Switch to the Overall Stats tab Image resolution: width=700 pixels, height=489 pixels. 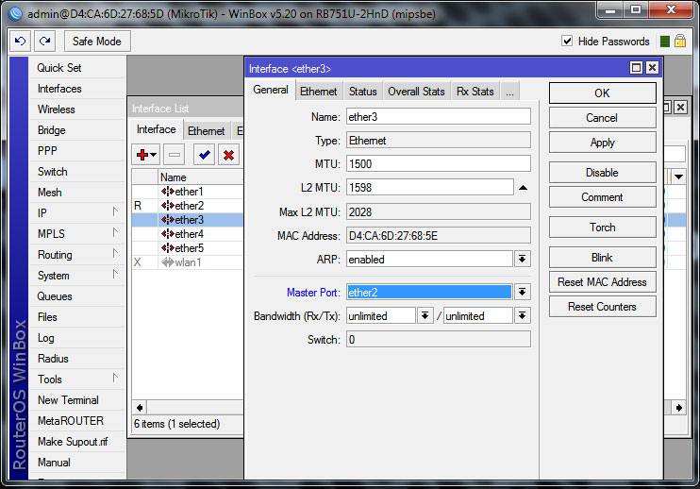point(416,92)
